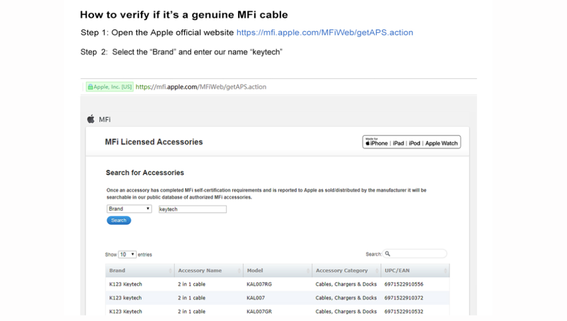Image resolution: width=567 pixels, height=321 pixels.
Task: Click the magnifier icon in table search
Action: click(x=387, y=254)
